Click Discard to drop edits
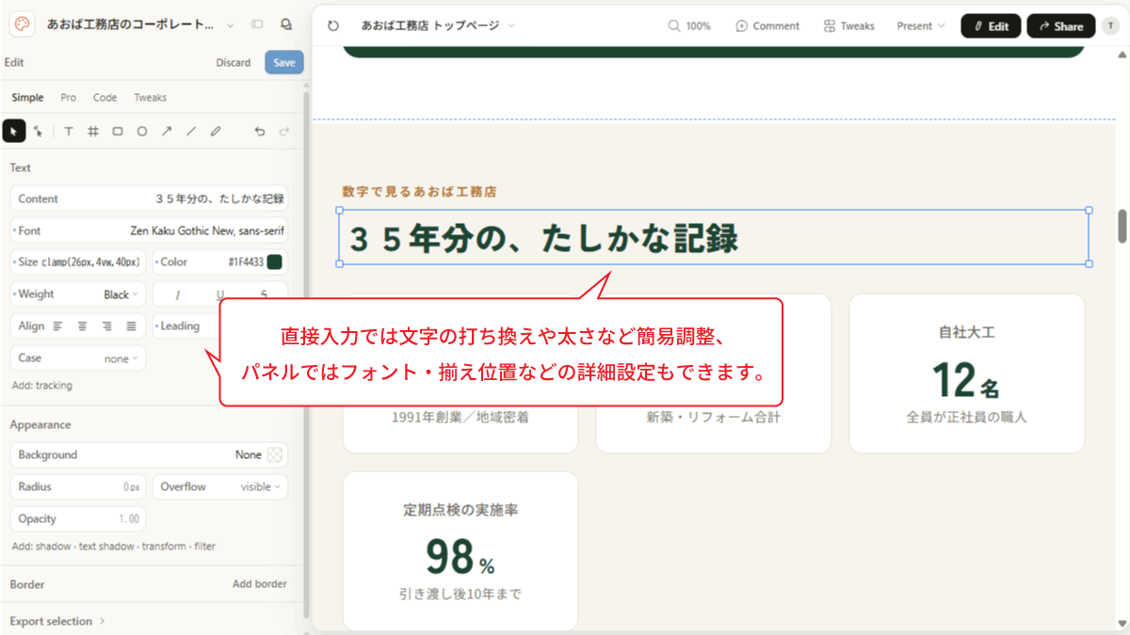This screenshot has width=1130, height=635. point(234,63)
